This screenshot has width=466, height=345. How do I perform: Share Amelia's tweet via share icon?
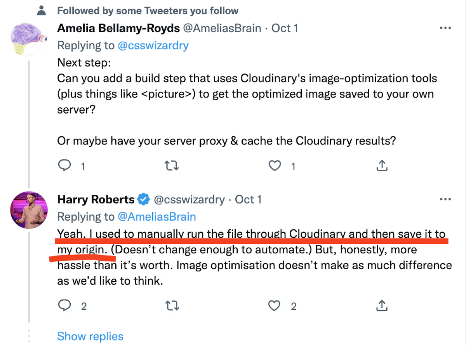click(382, 166)
